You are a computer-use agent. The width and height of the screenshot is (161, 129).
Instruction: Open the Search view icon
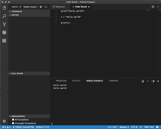coord(4,16)
